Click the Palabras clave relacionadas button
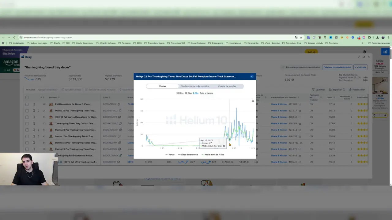The image size is (392, 220). [337, 67]
